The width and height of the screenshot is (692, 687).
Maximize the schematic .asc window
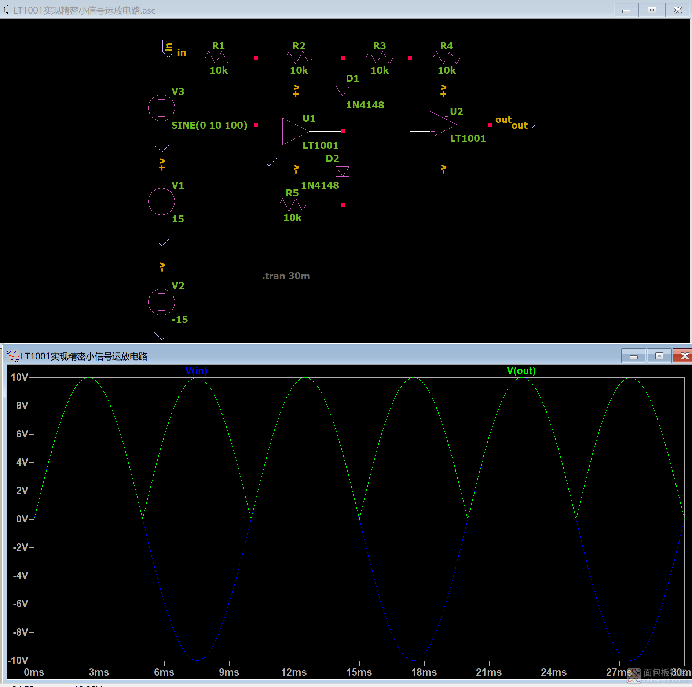point(652,10)
